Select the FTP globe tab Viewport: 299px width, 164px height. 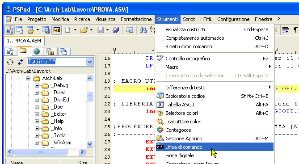pos(37,51)
